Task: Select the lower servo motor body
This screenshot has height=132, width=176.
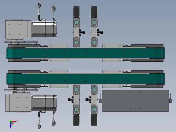Action: coord(44,103)
